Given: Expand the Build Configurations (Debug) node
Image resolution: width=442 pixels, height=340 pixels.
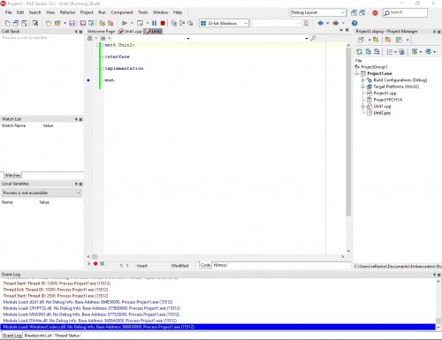Looking at the screenshot, I should tap(363, 80).
